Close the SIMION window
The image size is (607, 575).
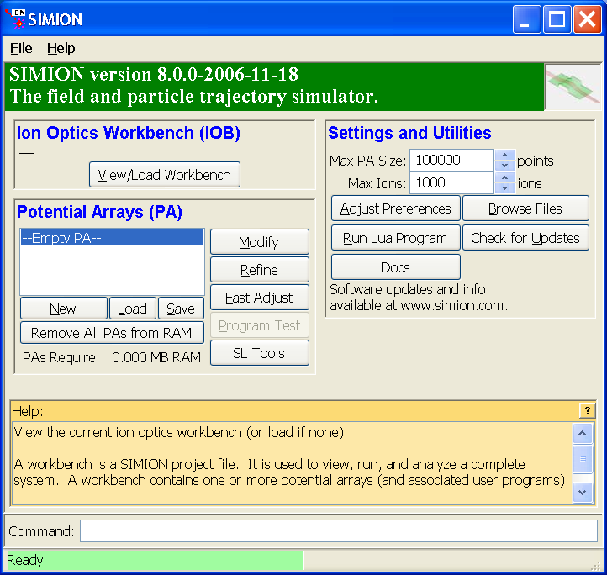point(588,18)
